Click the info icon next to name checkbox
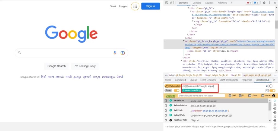The height and width of the screenshot is (131, 278). click(274, 95)
